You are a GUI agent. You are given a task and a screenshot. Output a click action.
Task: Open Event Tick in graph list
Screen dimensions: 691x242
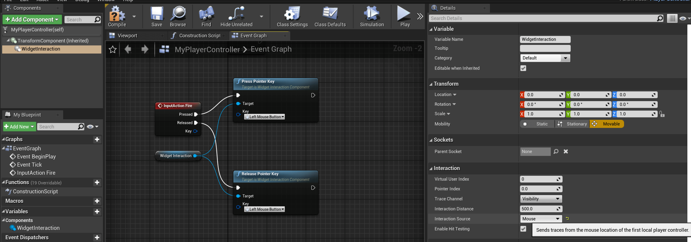point(29,165)
